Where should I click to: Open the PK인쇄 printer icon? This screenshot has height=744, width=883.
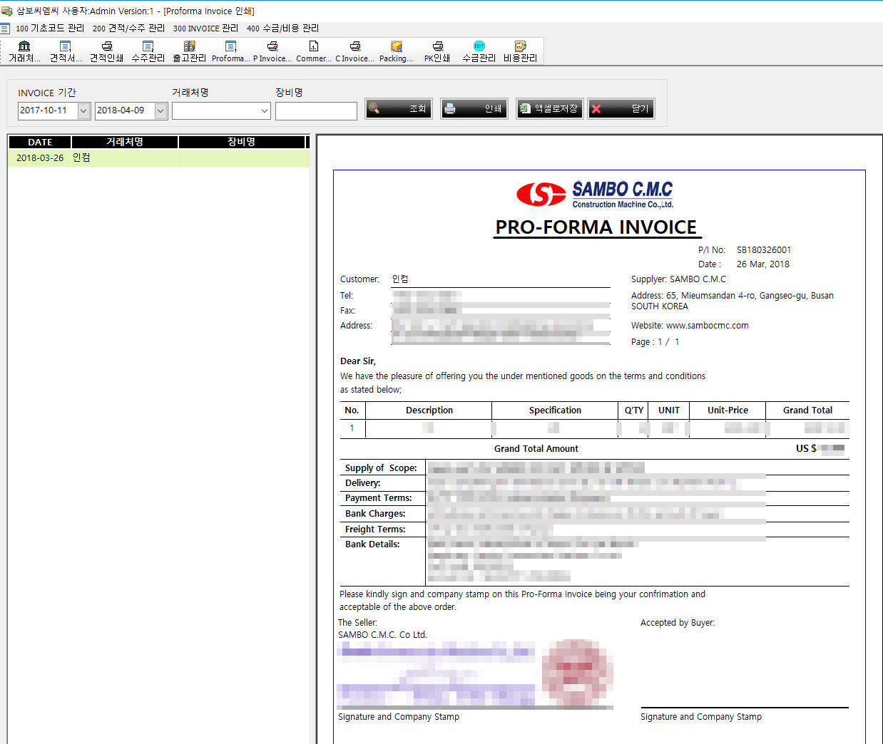438,51
